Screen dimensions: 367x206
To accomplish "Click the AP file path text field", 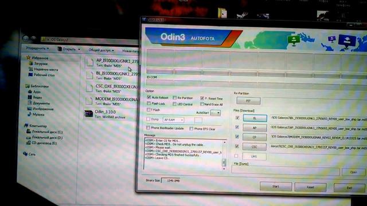I will (x=318, y=128).
